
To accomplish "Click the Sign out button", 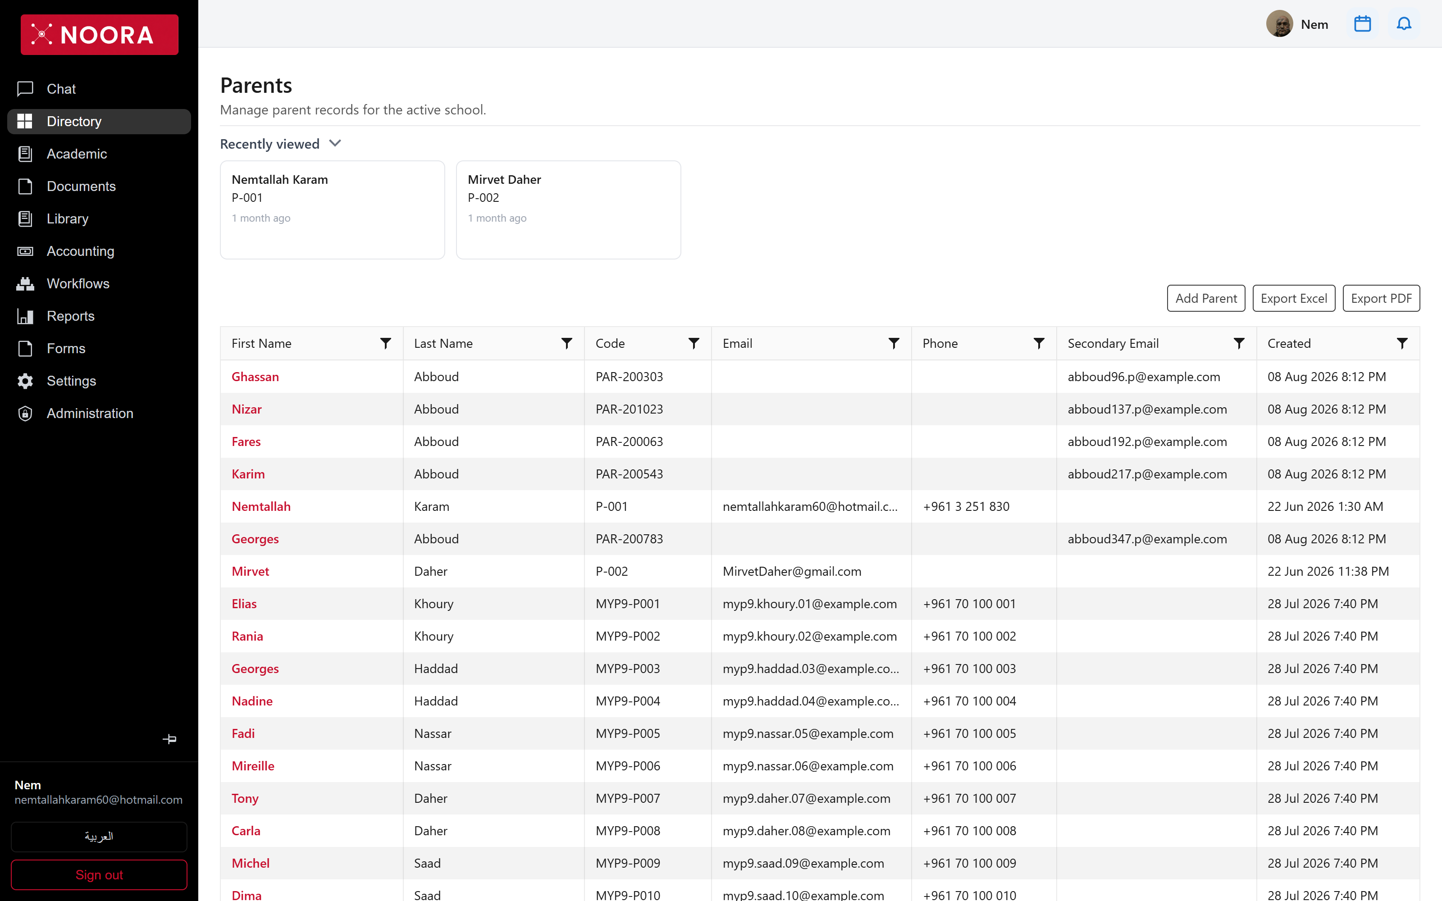I will (99, 874).
